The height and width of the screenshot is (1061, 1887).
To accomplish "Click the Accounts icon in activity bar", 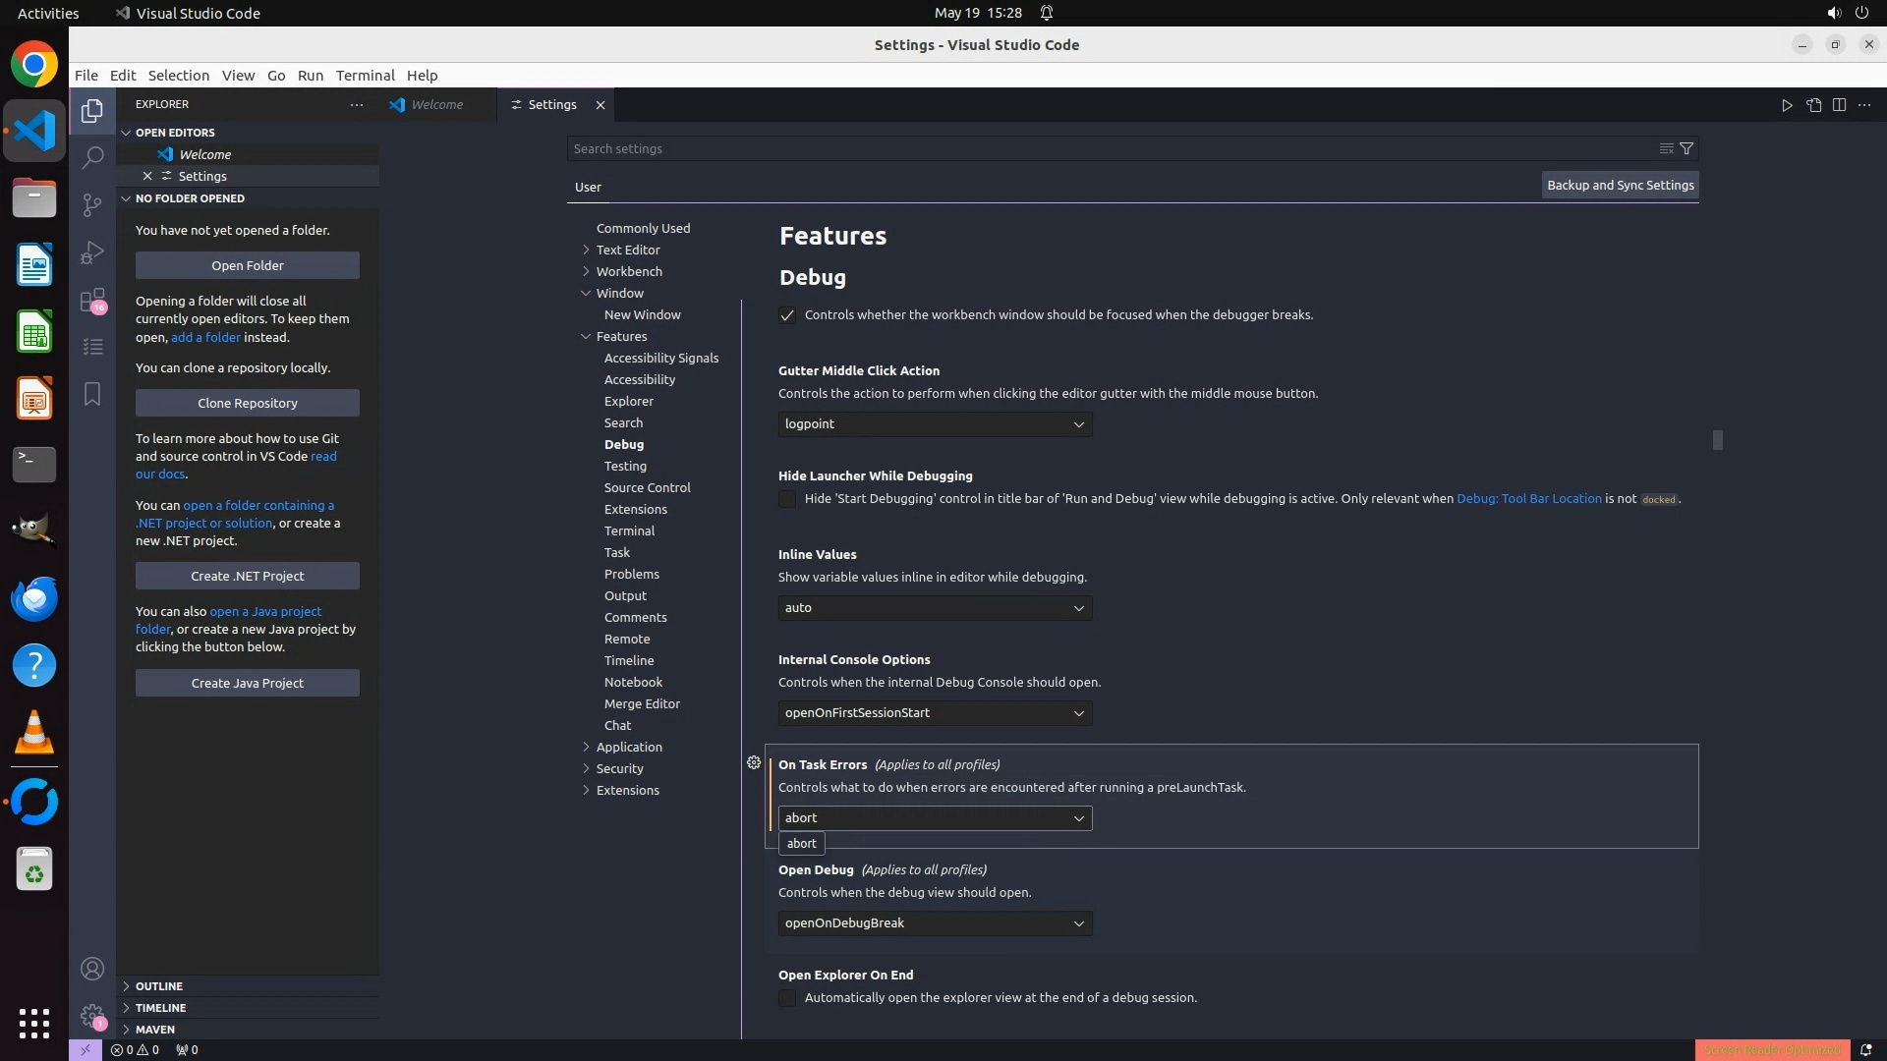I will coord(92,970).
